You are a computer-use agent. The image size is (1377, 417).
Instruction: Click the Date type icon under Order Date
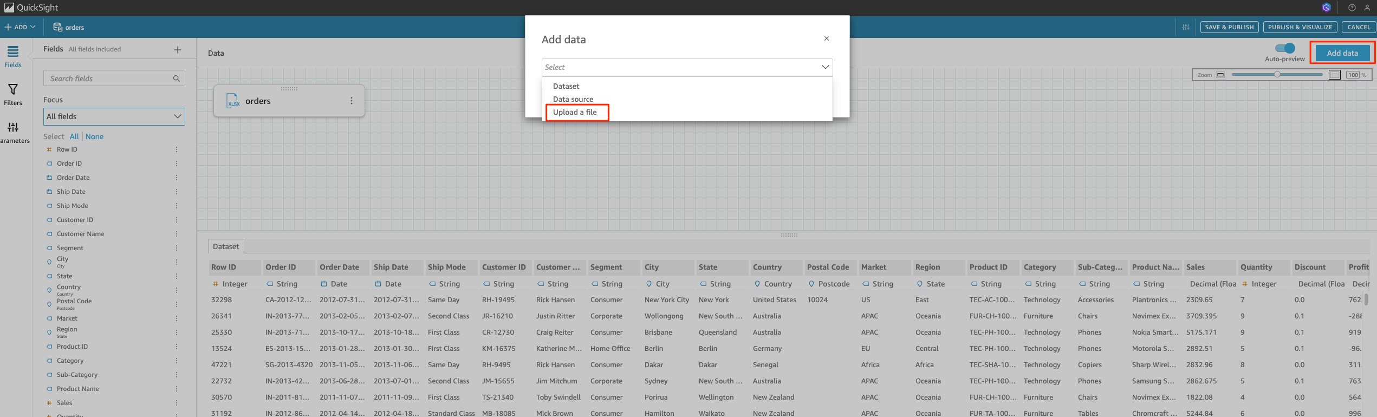tap(324, 284)
